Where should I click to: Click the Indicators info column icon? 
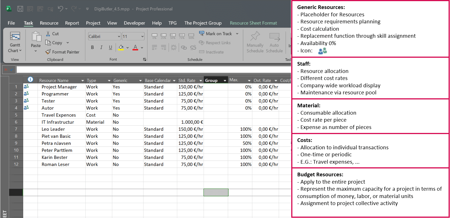[x=30, y=80]
